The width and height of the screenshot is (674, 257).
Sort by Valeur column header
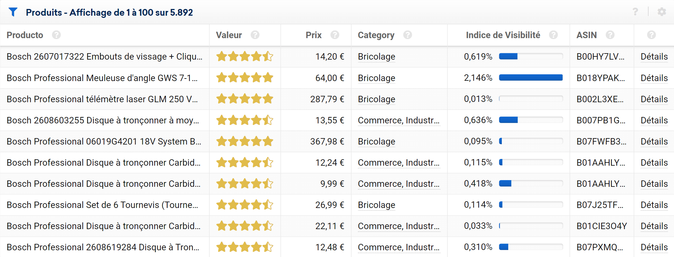pos(229,35)
